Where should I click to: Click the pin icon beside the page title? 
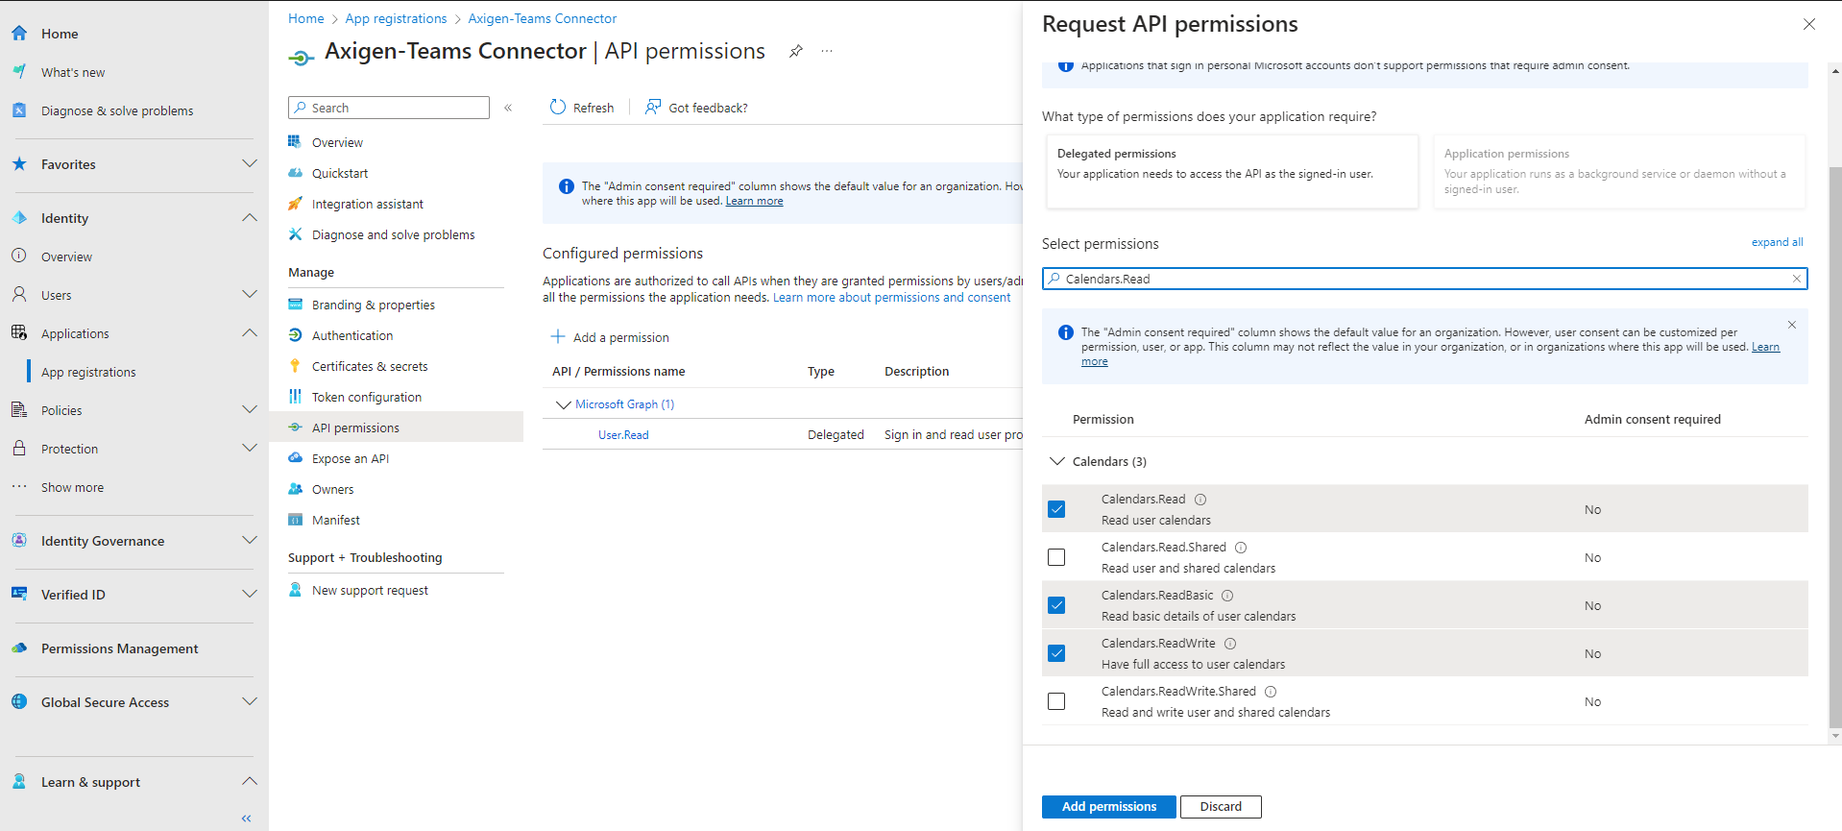tap(795, 52)
